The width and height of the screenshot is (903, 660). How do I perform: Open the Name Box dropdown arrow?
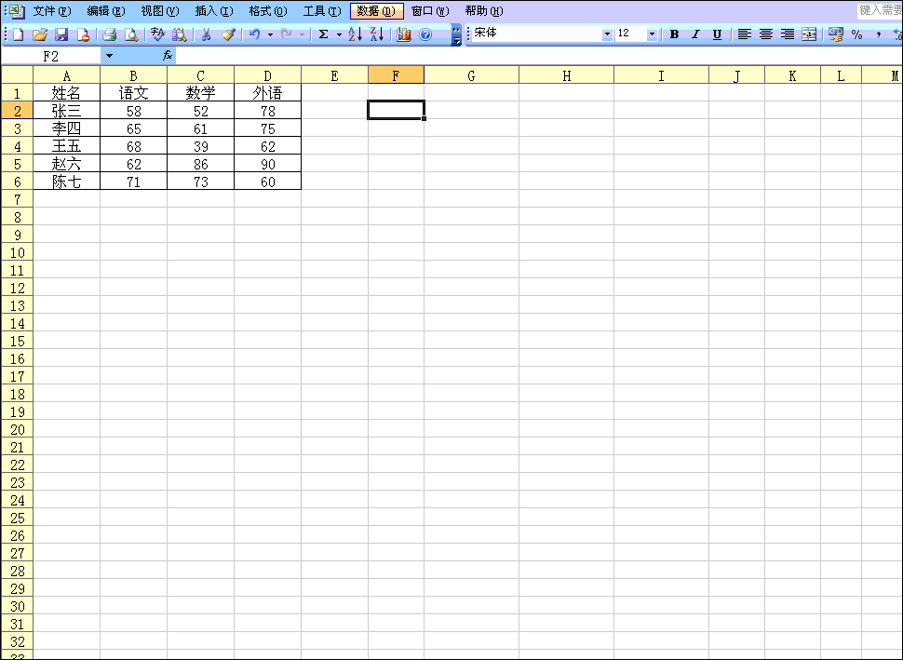(109, 56)
